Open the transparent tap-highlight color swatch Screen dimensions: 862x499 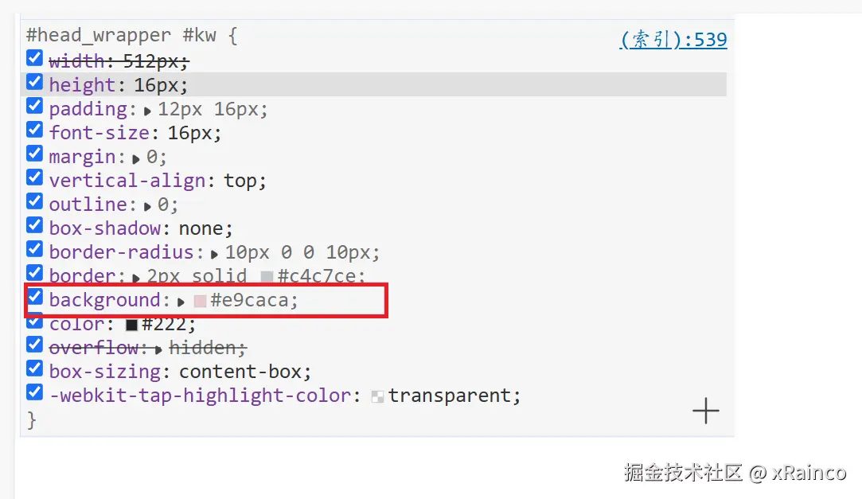coord(378,396)
